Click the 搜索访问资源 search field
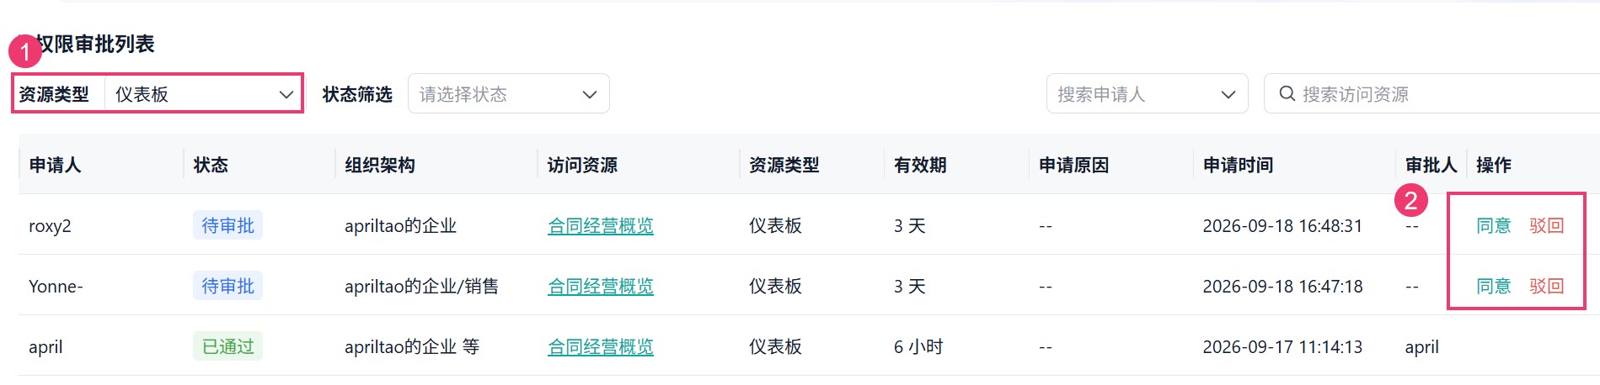The width and height of the screenshot is (1600, 385). point(1432,94)
